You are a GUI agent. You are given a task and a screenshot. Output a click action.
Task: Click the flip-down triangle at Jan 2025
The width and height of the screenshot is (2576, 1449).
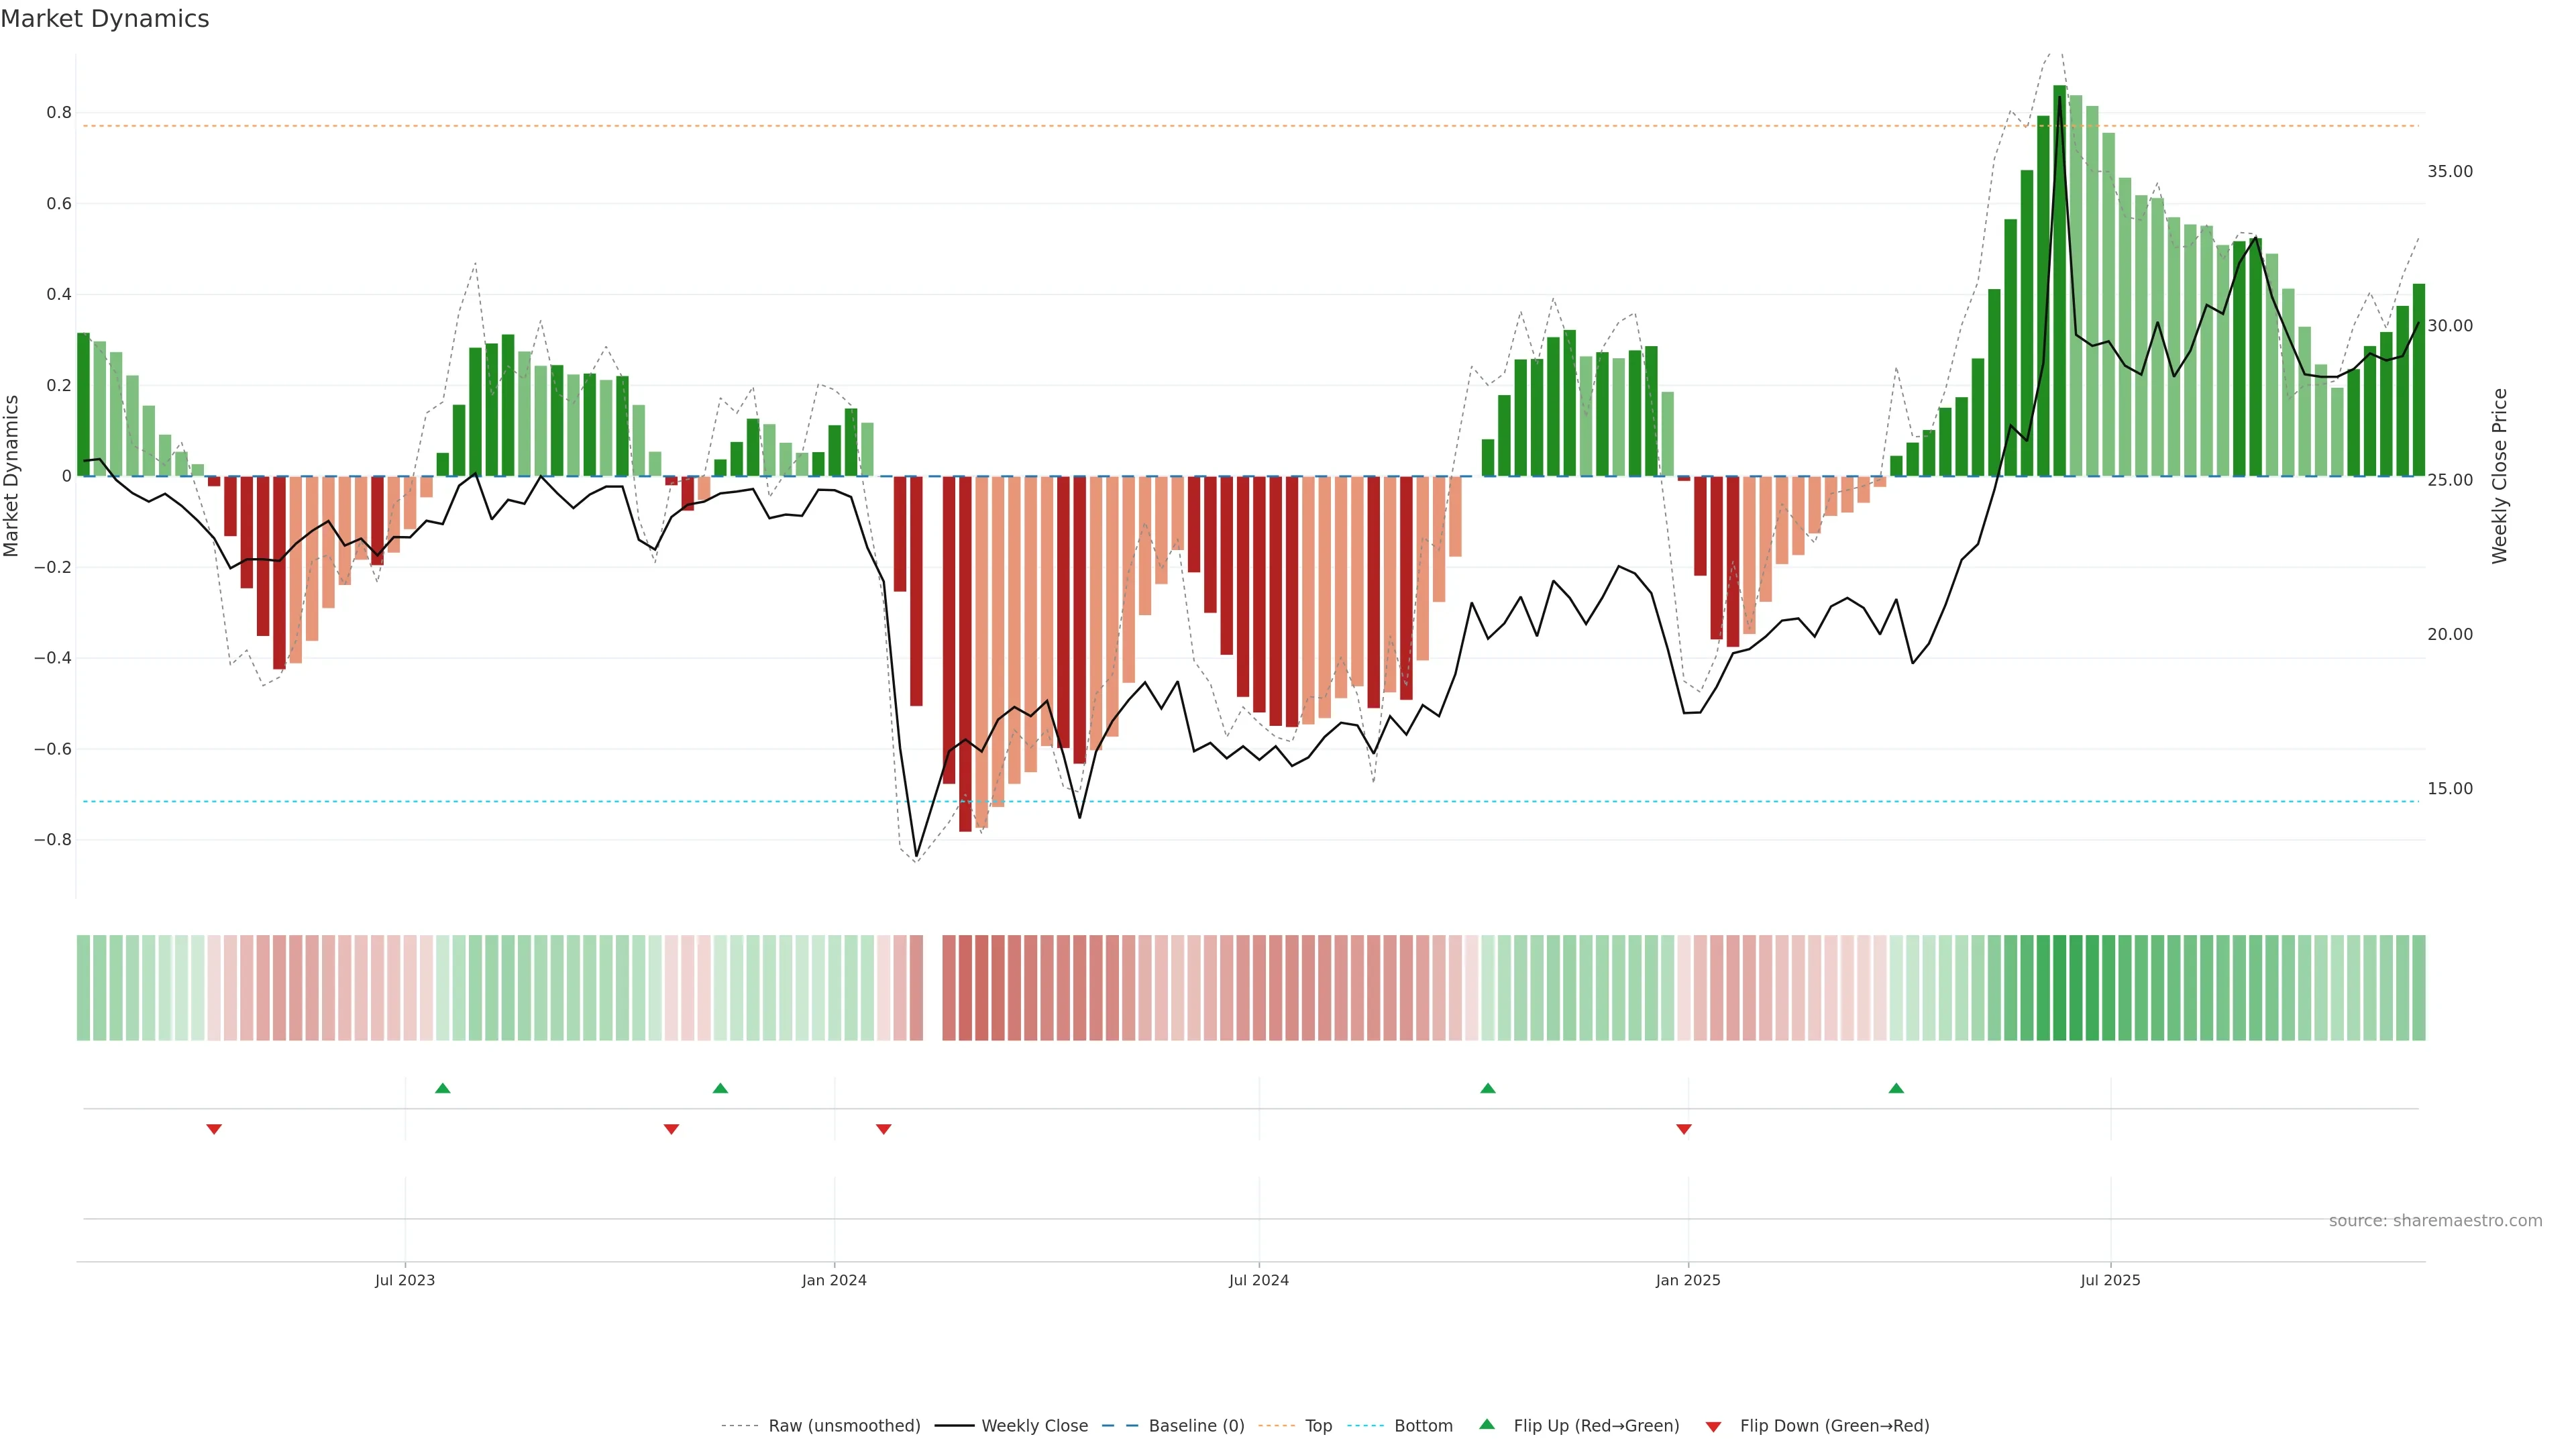[x=1684, y=1129]
